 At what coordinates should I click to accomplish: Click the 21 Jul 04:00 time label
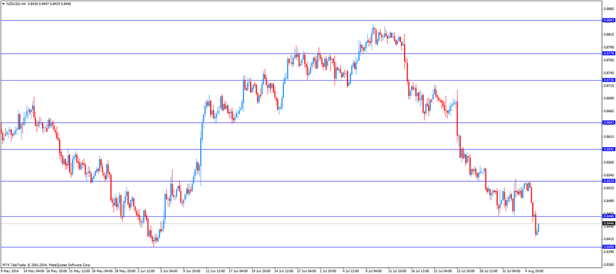[443, 272]
